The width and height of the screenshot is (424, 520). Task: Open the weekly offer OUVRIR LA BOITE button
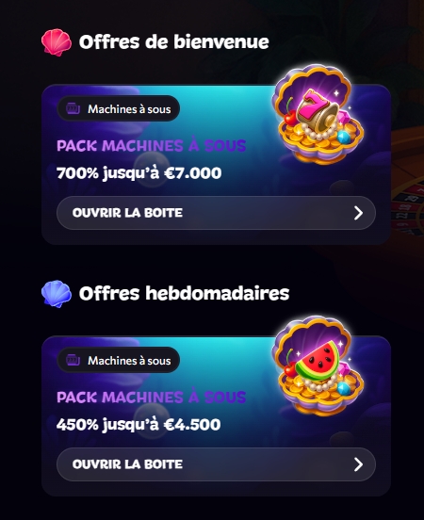pyautogui.click(x=216, y=464)
